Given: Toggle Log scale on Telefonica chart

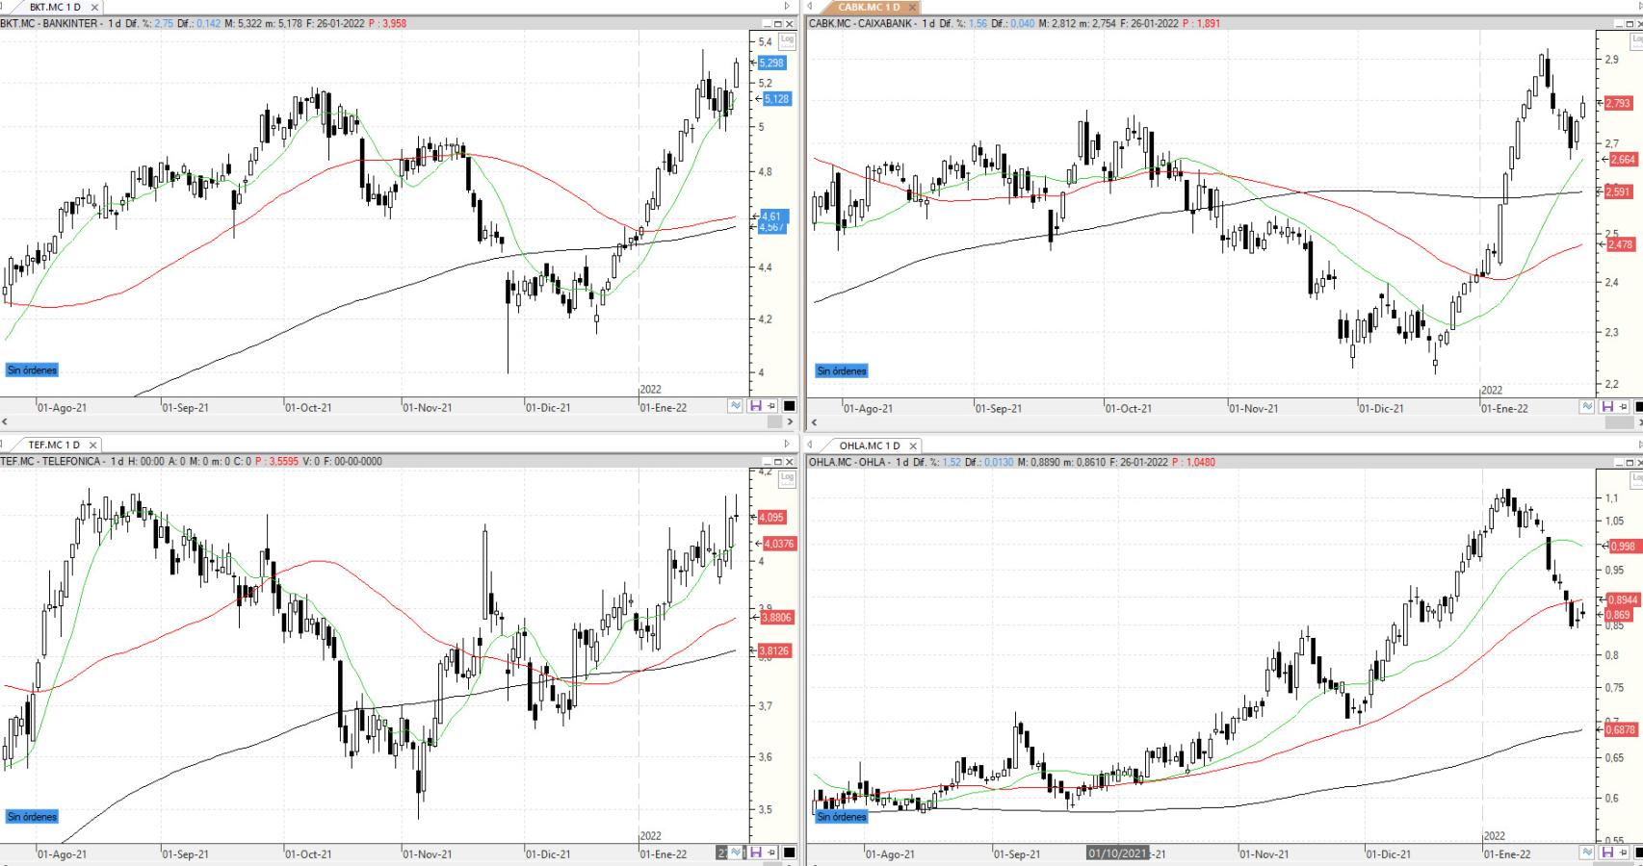Looking at the screenshot, I should 787,477.
